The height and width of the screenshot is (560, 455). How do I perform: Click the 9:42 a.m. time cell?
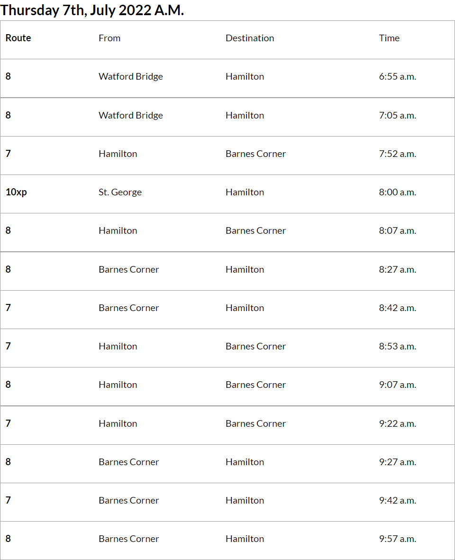tap(397, 501)
